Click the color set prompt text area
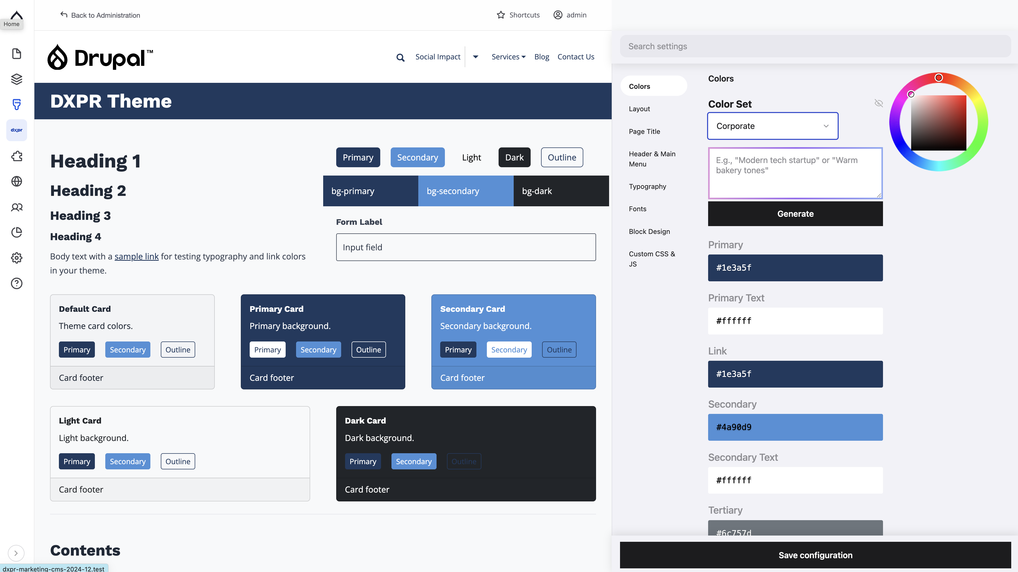 pos(795,173)
